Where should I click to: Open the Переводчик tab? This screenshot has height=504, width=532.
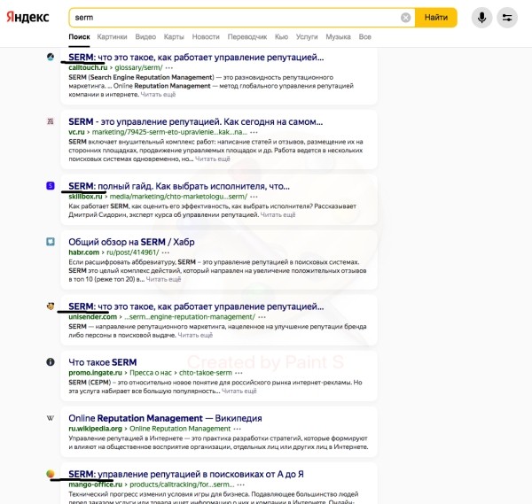click(247, 37)
